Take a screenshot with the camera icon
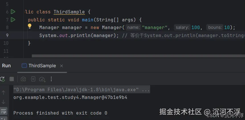This screenshot has width=245, height=120. pyautogui.click(x=23, y=79)
